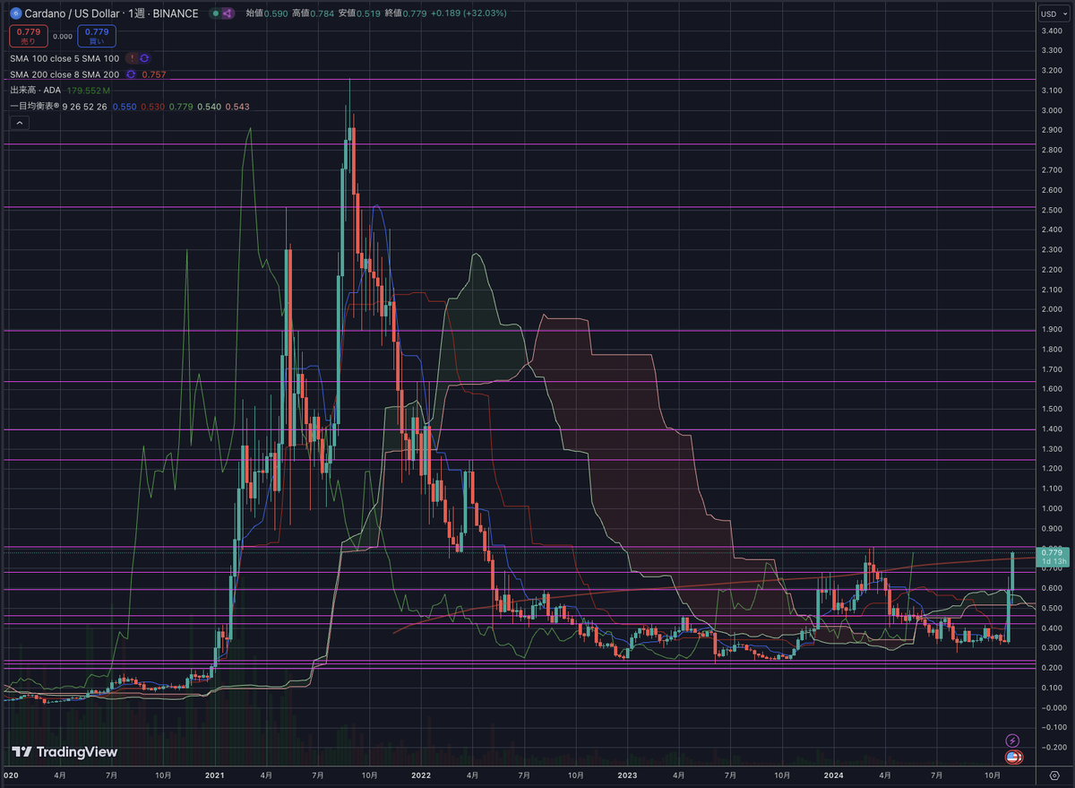The image size is (1075, 788).
Task: Click the US flag economic event icon
Action: pyautogui.click(x=1012, y=758)
